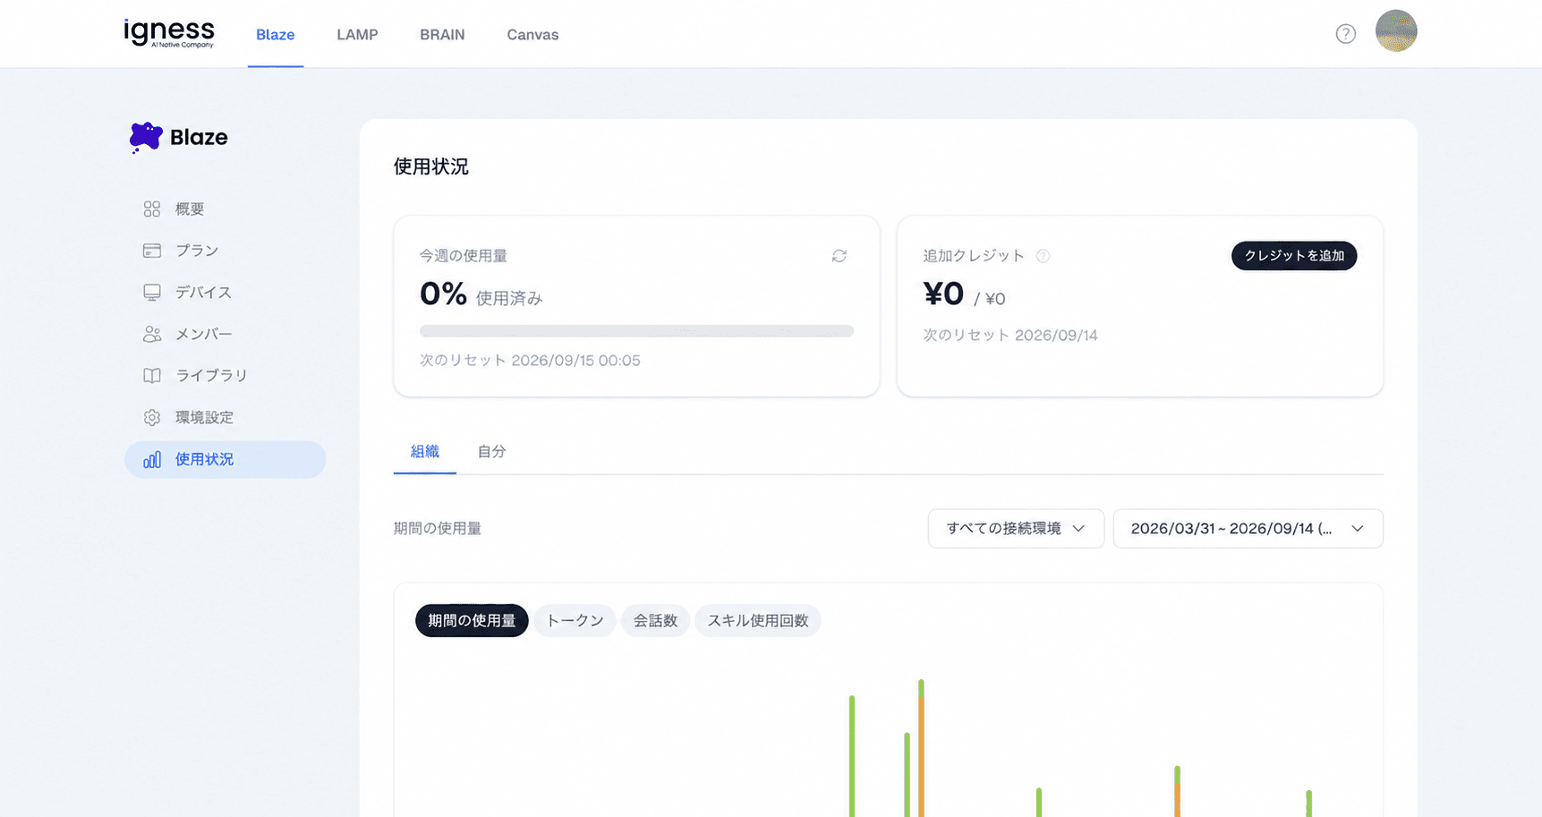Click the プラン card icon
Screen dimensions: 1542x817
(x=152, y=251)
